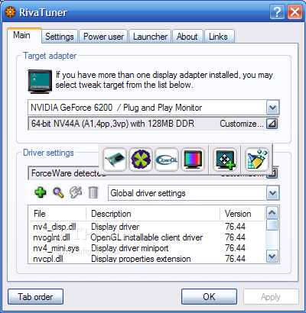Expand the Customize arrow next to 128MB DDR

click(x=272, y=124)
